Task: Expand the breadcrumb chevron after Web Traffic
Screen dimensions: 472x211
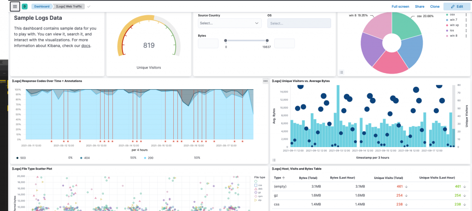Action: click(x=88, y=6)
